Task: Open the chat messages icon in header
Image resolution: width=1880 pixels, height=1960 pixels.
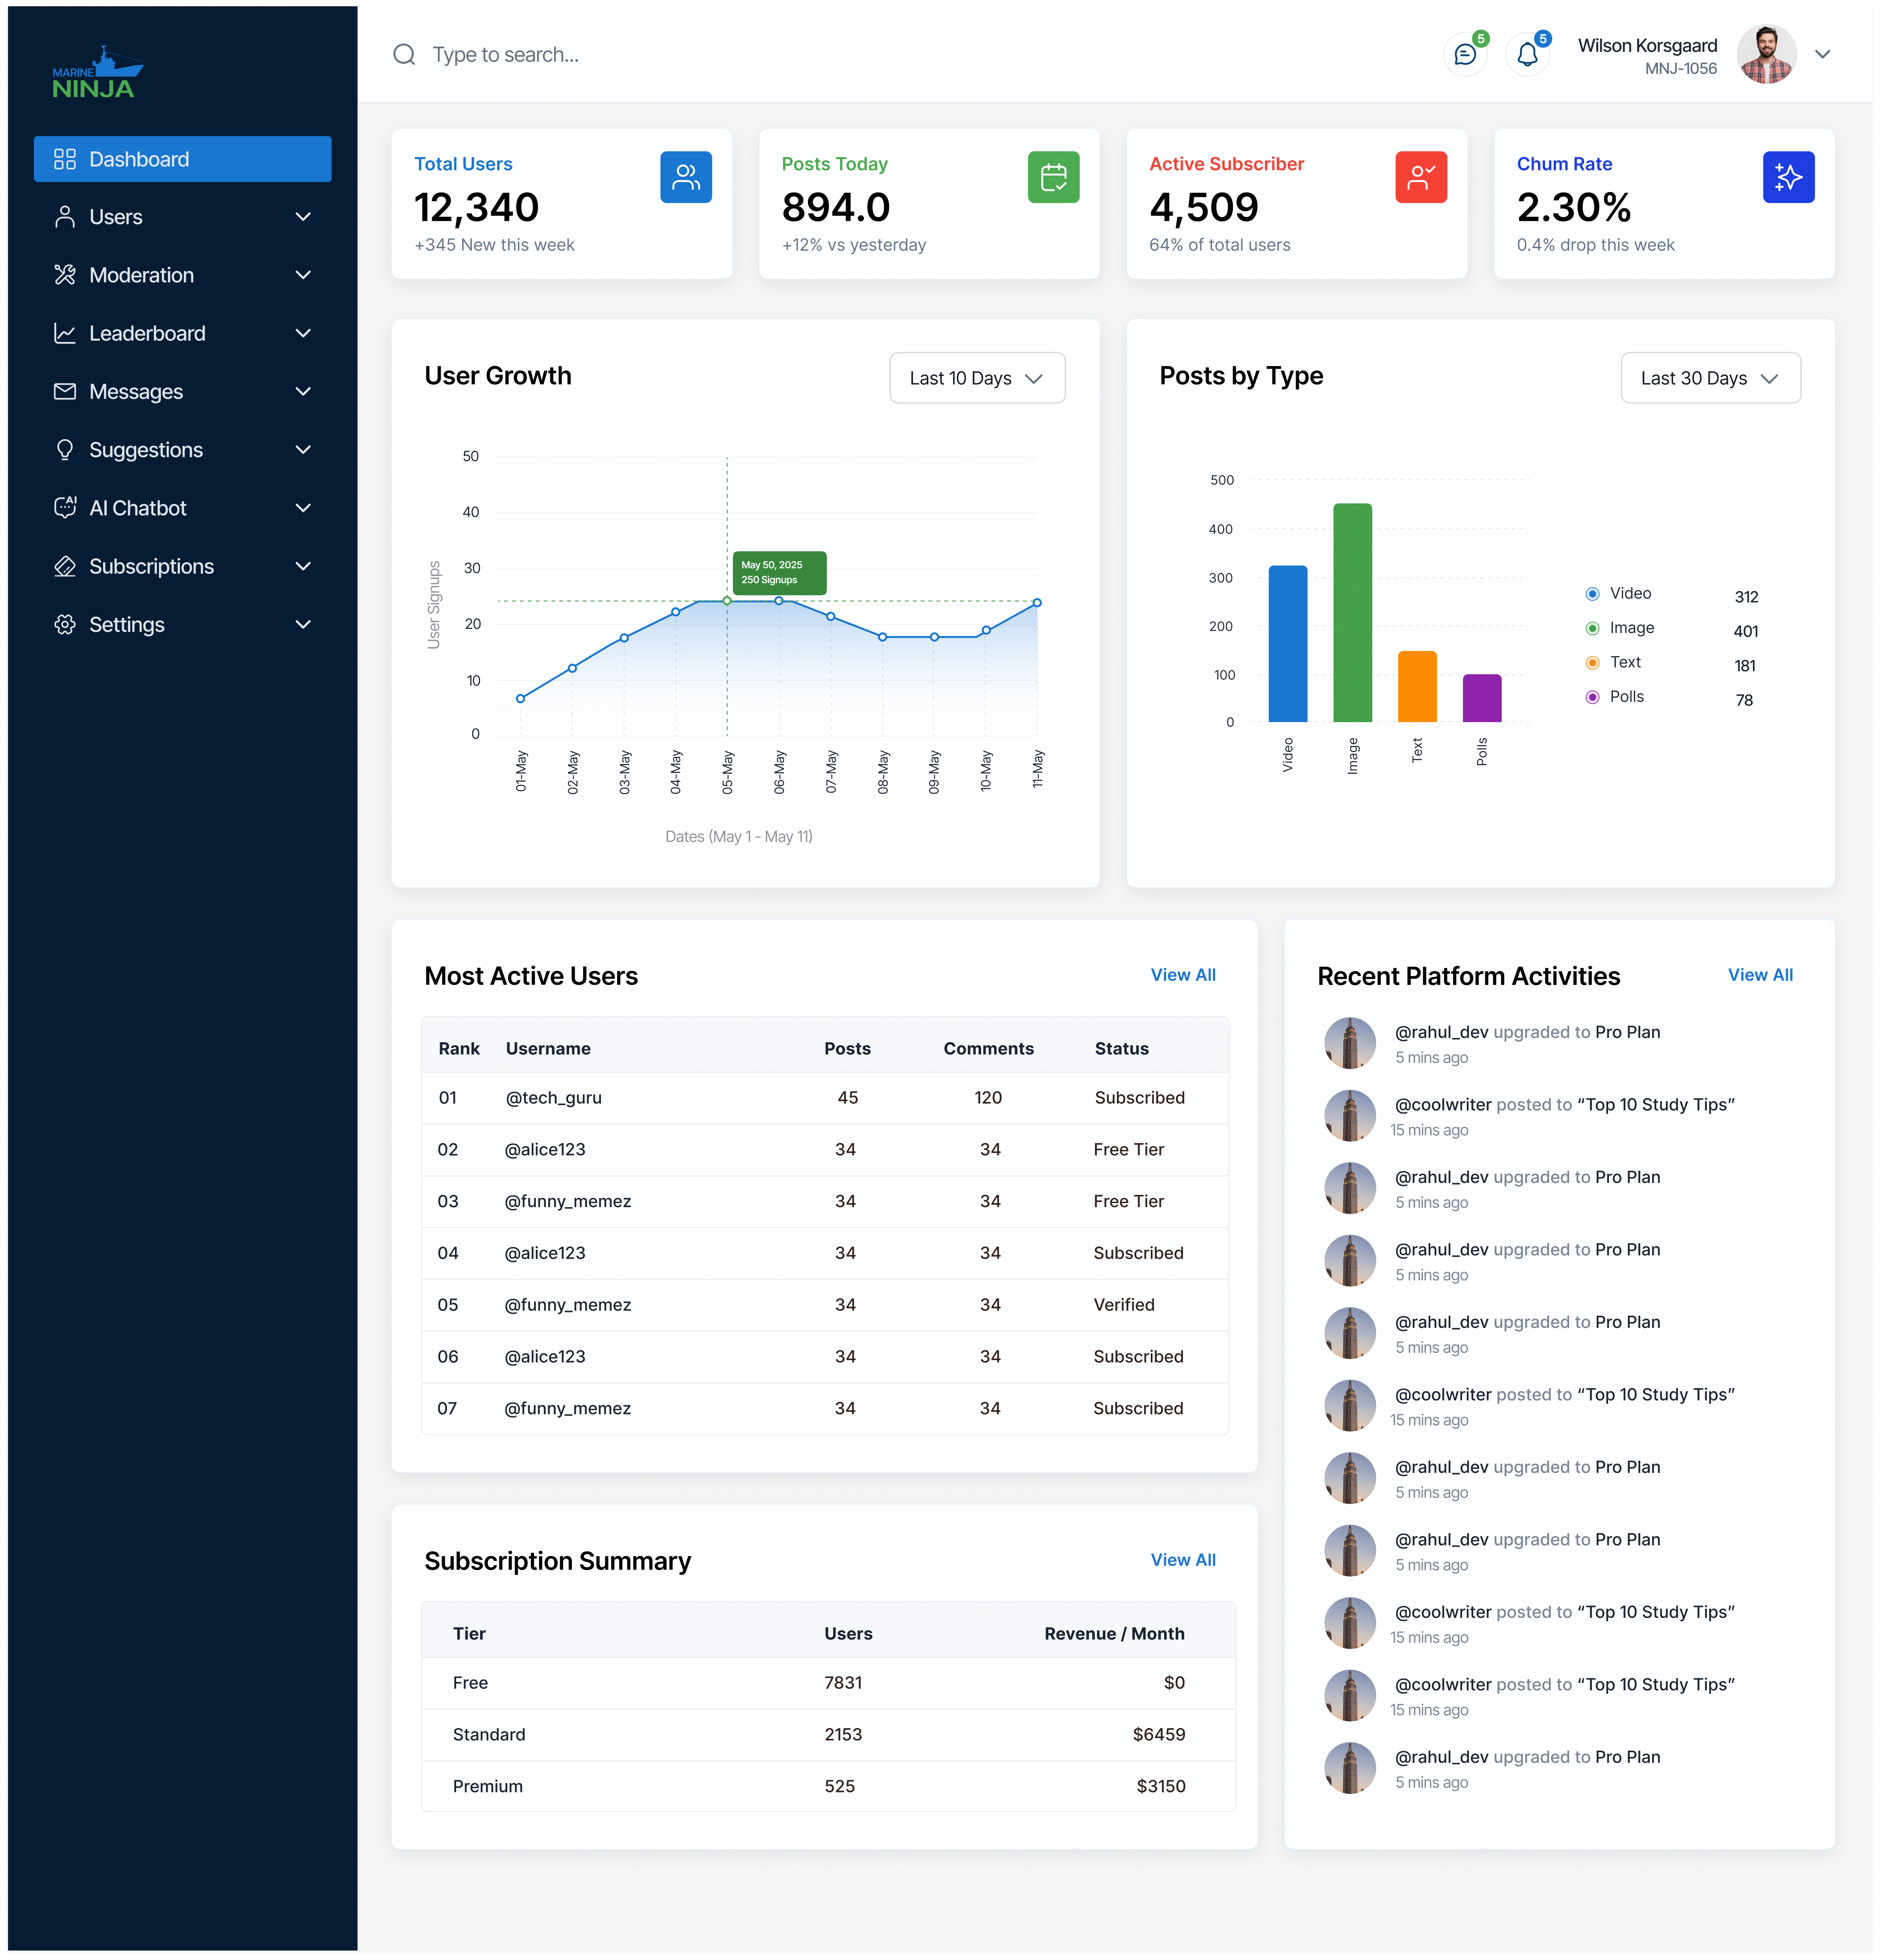Action: 1465,55
